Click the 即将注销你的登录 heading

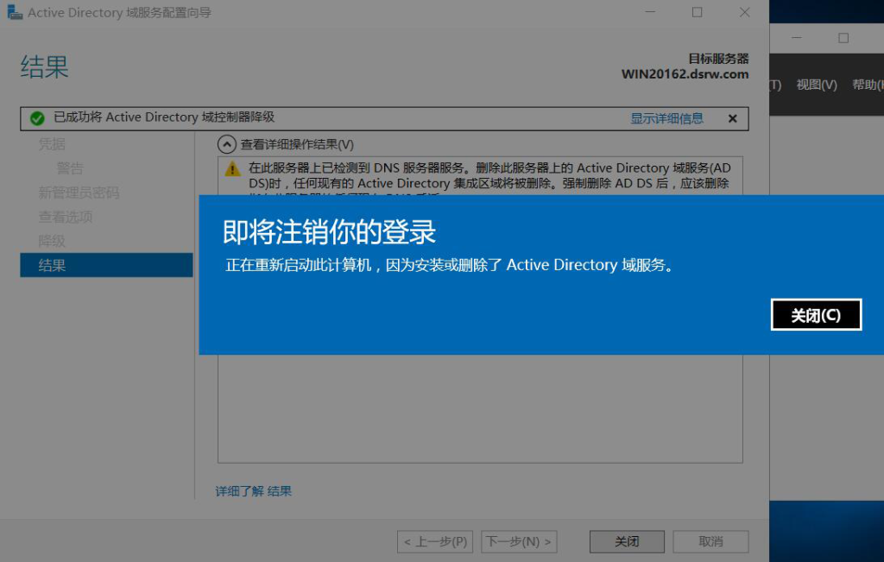(329, 231)
